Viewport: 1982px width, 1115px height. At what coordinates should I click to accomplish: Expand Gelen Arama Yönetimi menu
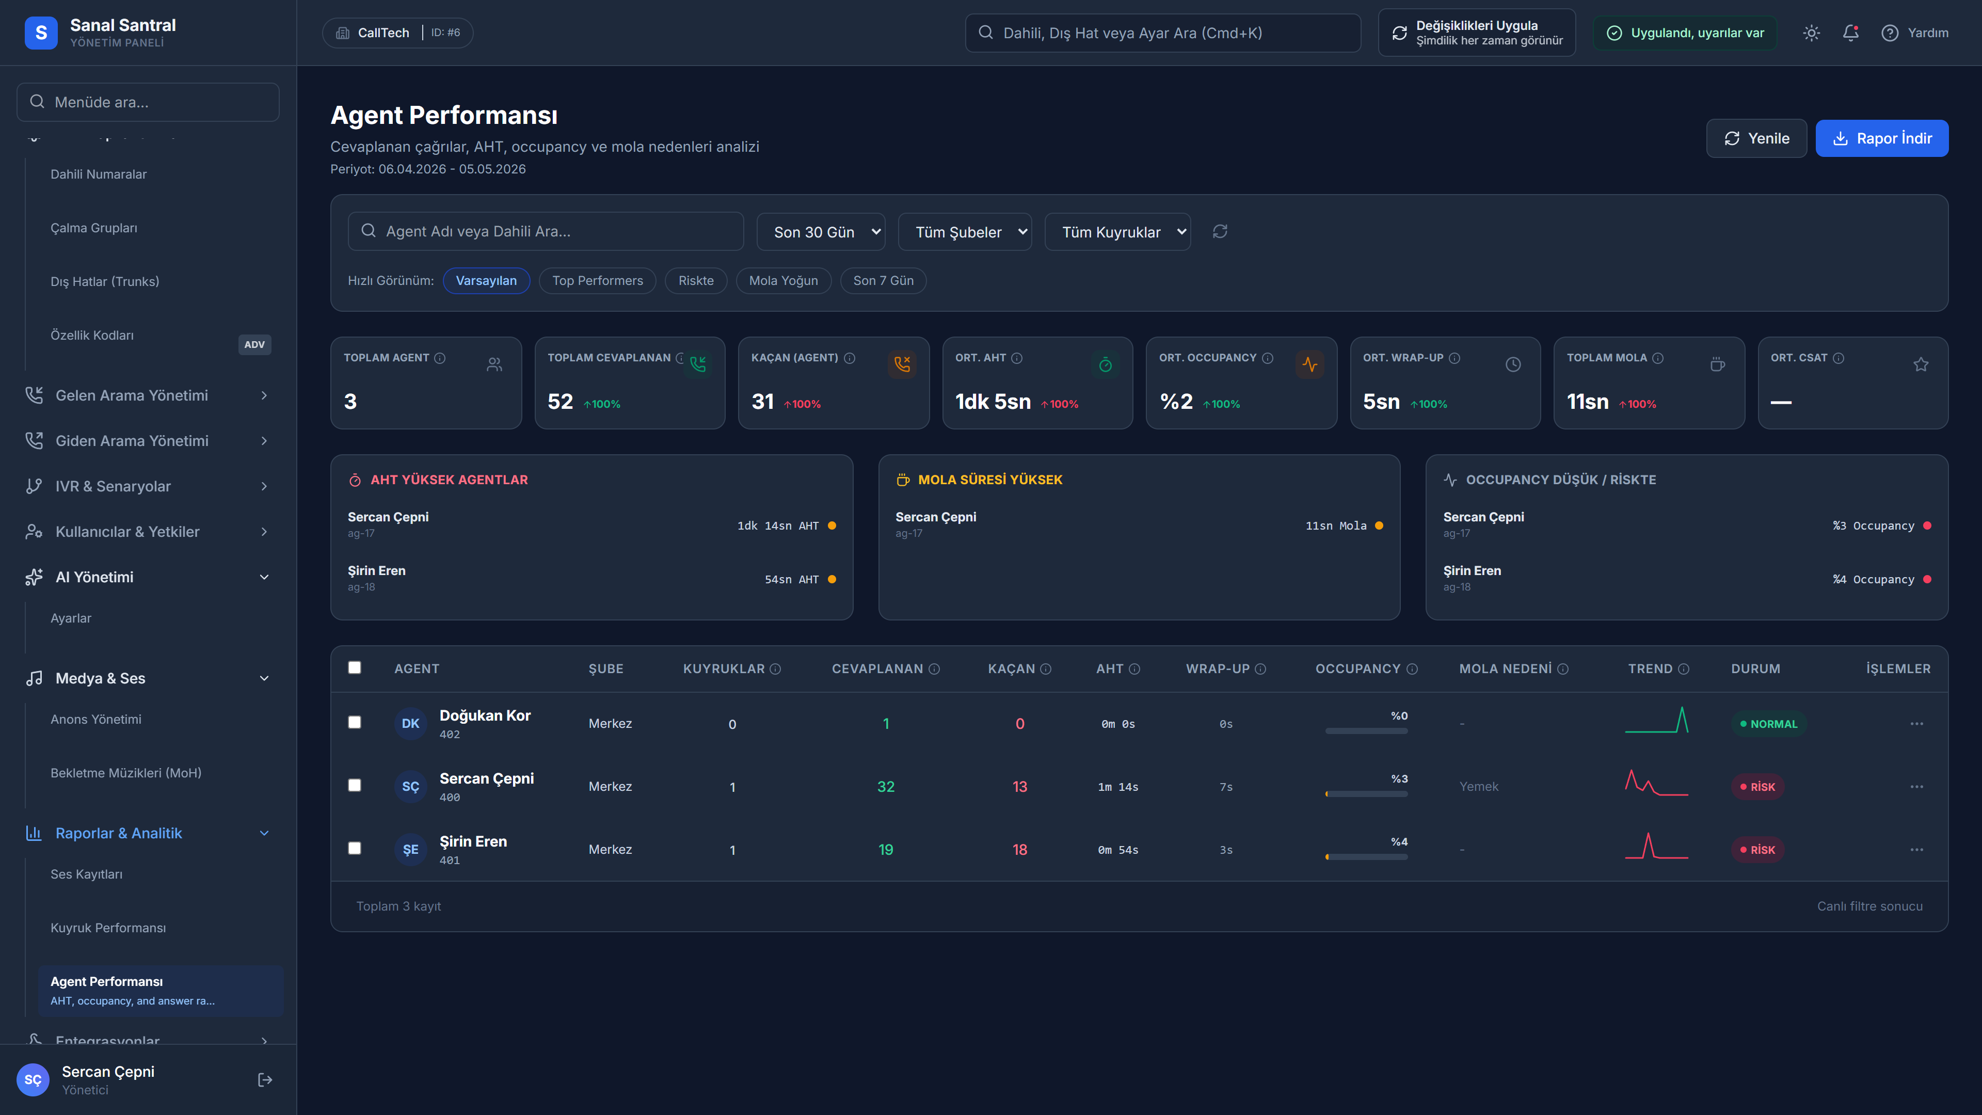click(148, 395)
